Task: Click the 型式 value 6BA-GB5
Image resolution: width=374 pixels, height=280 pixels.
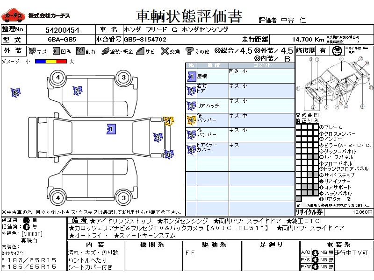Action: [x=62, y=40]
